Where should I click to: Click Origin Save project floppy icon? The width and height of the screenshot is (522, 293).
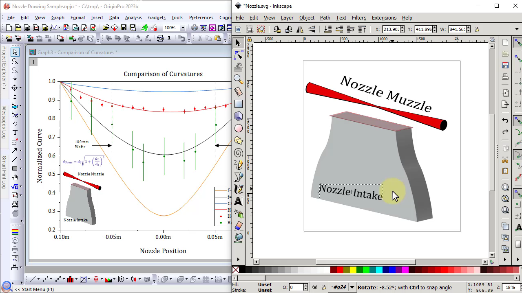(124, 28)
